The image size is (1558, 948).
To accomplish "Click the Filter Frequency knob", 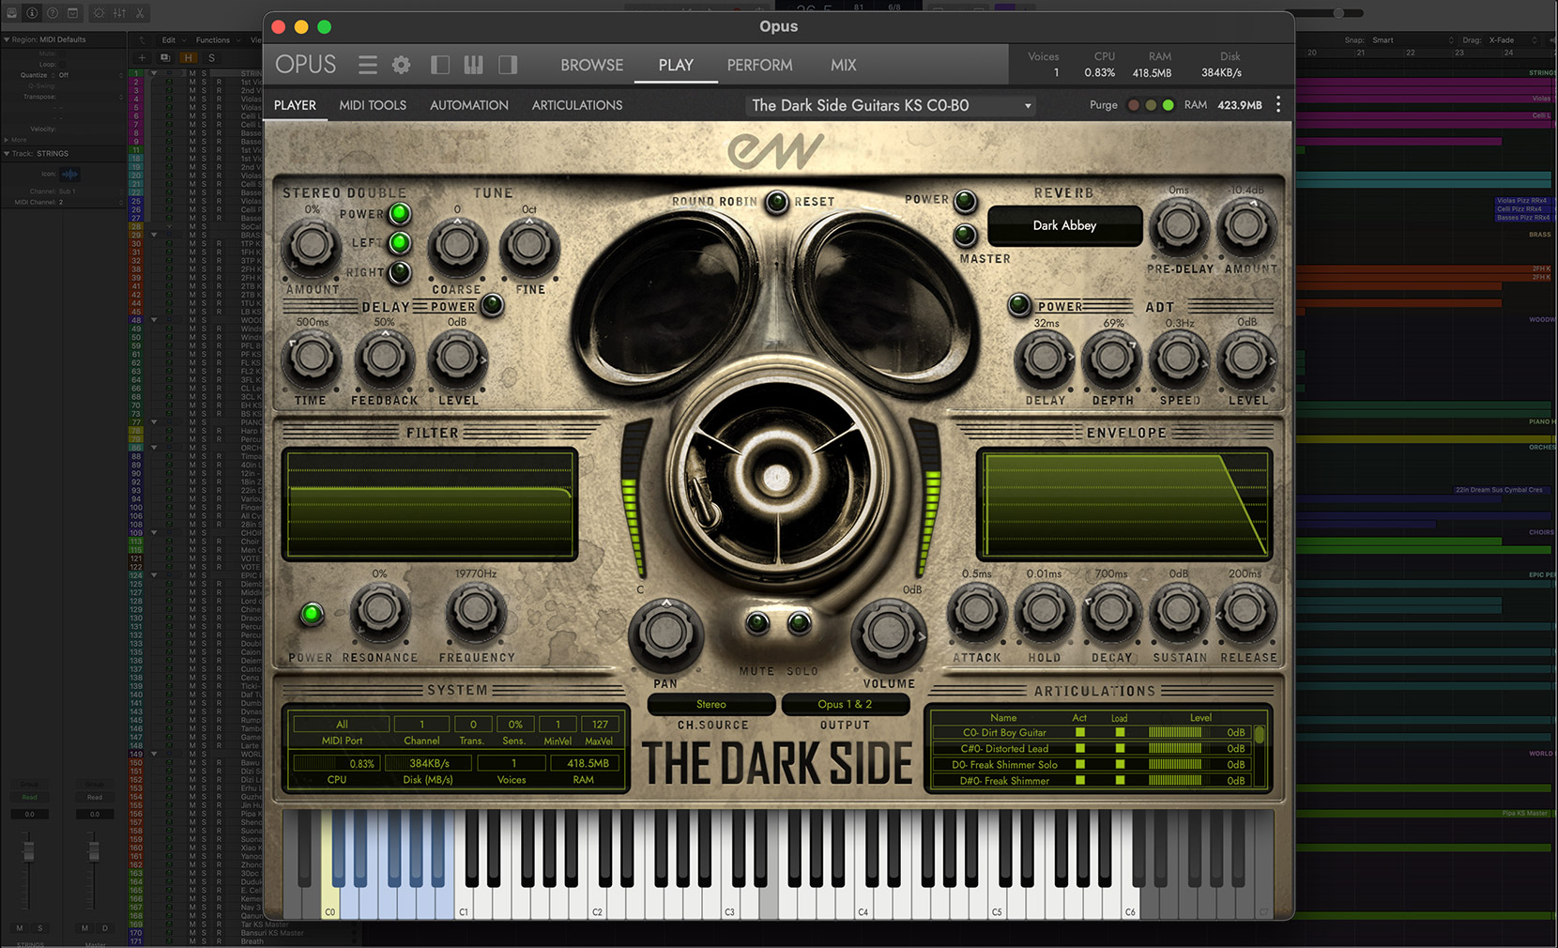I will [x=475, y=611].
